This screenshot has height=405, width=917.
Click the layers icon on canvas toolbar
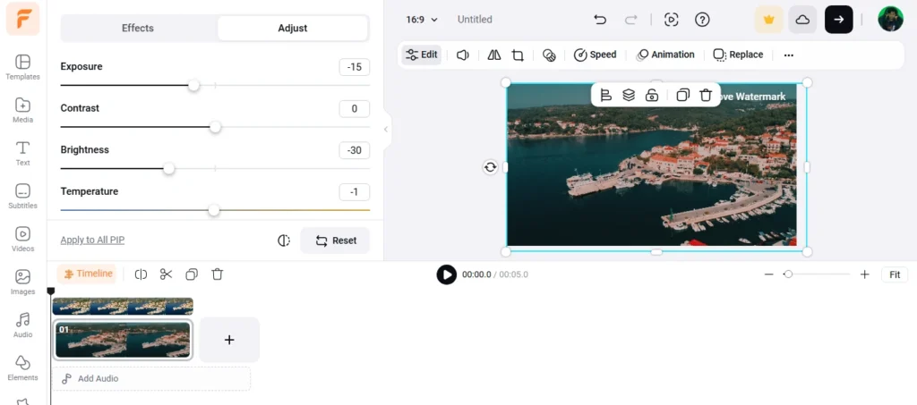tap(629, 95)
